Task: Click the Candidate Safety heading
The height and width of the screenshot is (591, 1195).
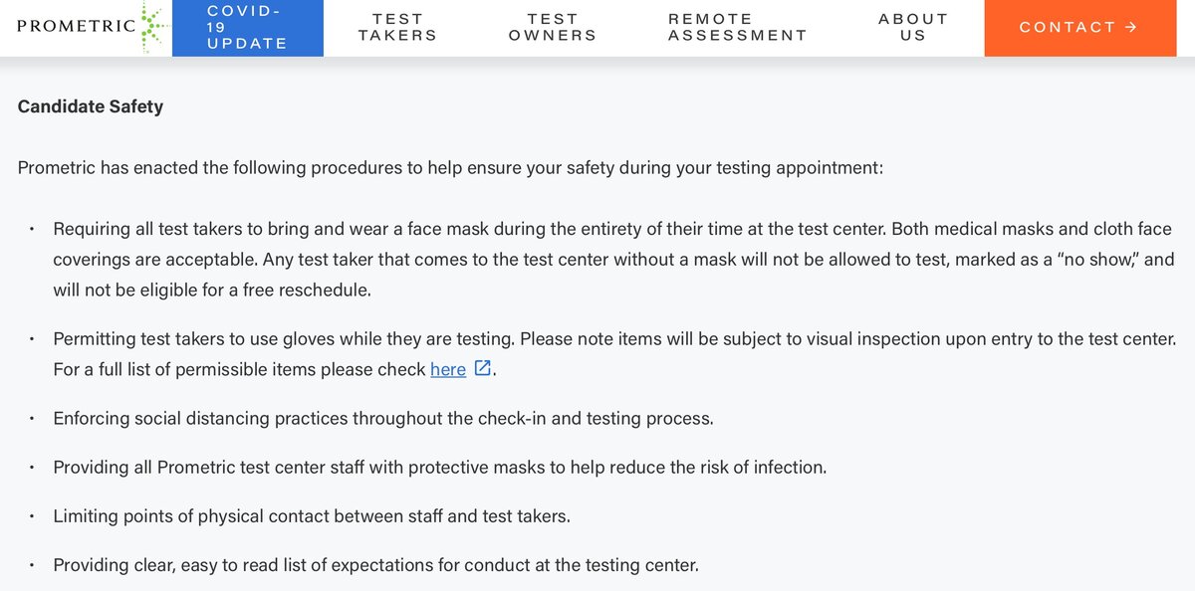Action: [x=91, y=106]
